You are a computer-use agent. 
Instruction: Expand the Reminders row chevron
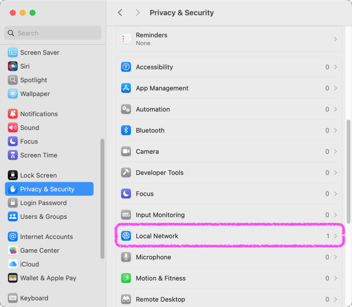(335, 39)
